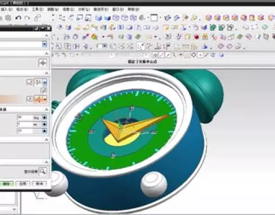
Task: Toggle the X intersection snap icon
Action: pyautogui.click(x=155, y=55)
